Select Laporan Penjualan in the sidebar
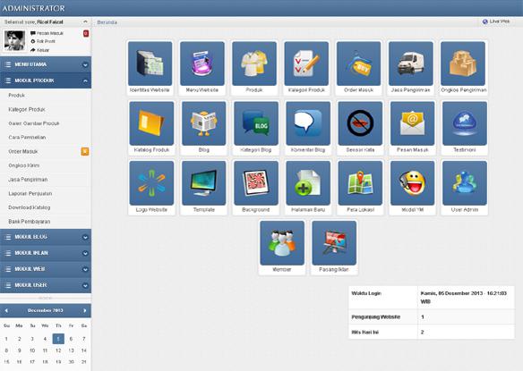 [x=30, y=193]
